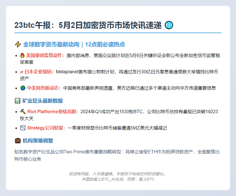Click the declining chart icon beside Strategy公司财报
Screen dimensions: 236x196
[x=23, y=128]
